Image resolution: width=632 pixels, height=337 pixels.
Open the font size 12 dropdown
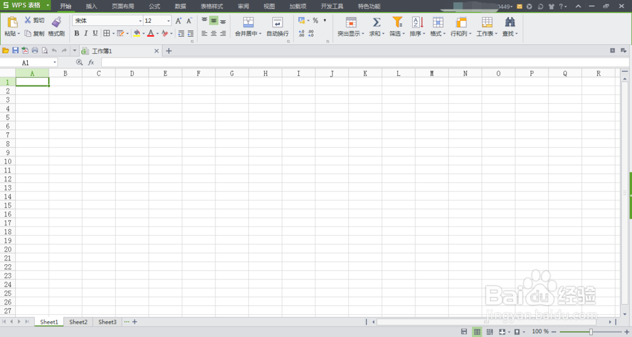(169, 21)
